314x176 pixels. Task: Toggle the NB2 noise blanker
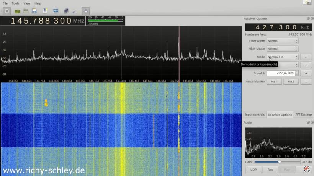pyautogui.click(x=291, y=81)
